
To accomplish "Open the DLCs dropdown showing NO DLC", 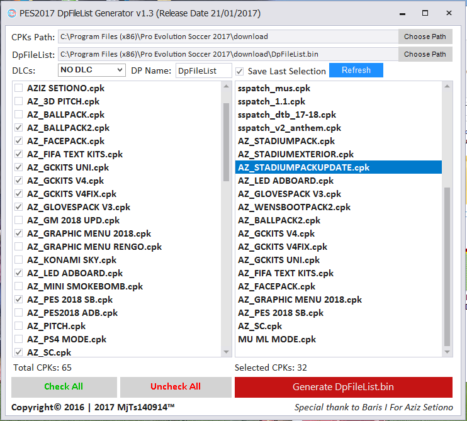I will [x=92, y=70].
